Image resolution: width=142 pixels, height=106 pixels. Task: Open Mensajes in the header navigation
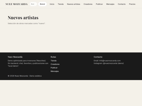110,4
